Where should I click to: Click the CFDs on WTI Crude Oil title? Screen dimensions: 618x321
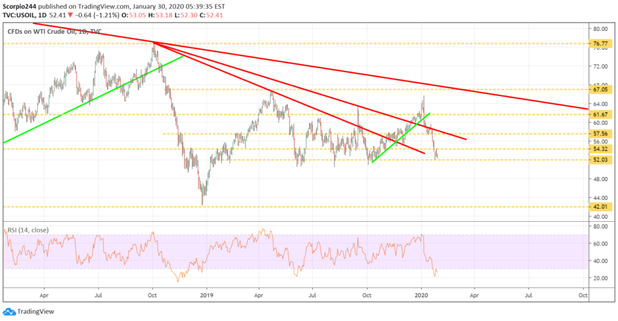pyautogui.click(x=55, y=31)
